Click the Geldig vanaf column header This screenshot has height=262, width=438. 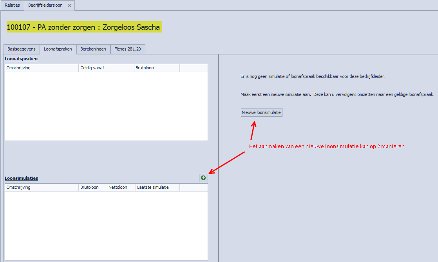click(x=106, y=68)
